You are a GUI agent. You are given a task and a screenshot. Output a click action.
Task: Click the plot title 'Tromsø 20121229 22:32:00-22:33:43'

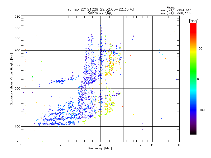[100, 9]
